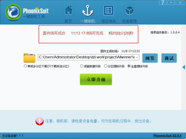Click the 一键刷机工具 subtitle text

[34, 16]
